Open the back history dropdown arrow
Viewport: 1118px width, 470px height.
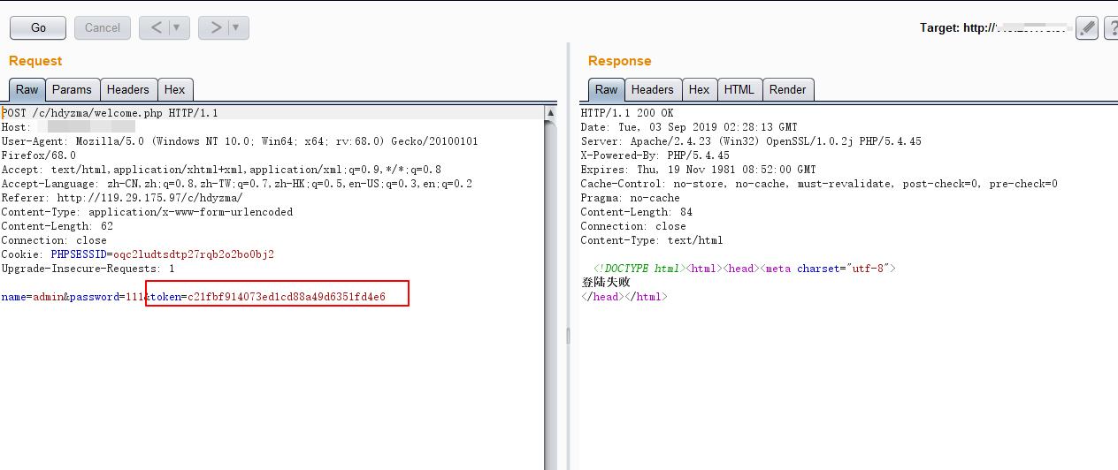click(177, 27)
